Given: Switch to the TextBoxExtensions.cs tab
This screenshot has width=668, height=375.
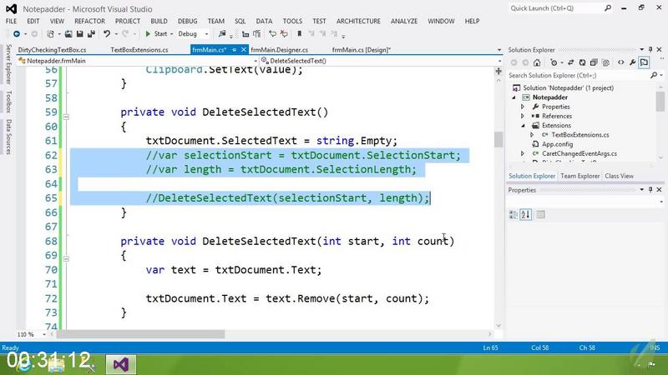Looking at the screenshot, I should pos(139,50).
